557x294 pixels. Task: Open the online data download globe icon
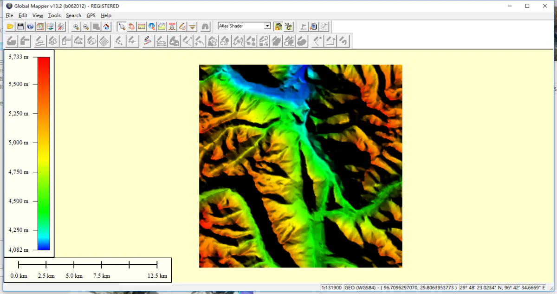[x=30, y=26]
